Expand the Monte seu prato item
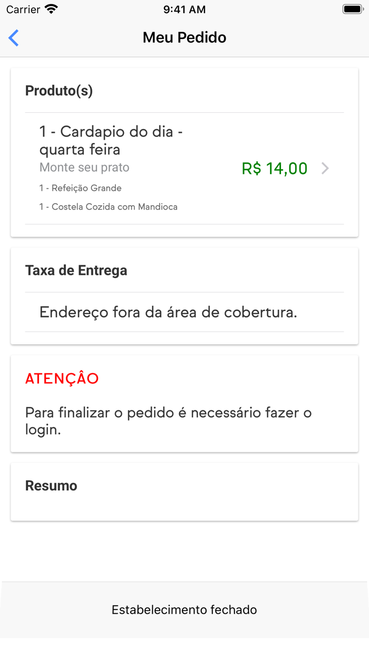This screenshot has width=369, height=656. coord(83,167)
